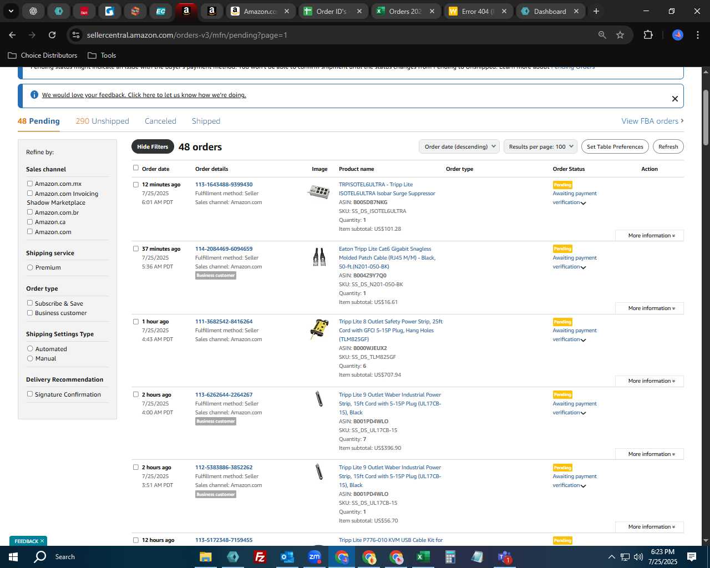Launch FileZilla from the taskbar
The width and height of the screenshot is (710, 568).
pyautogui.click(x=260, y=557)
